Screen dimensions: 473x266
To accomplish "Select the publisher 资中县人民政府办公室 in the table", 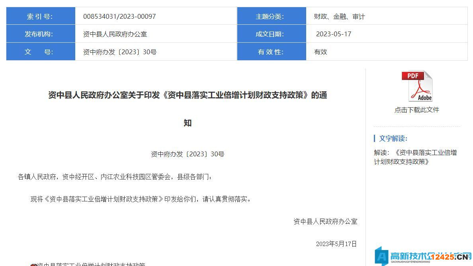I will (115, 34).
